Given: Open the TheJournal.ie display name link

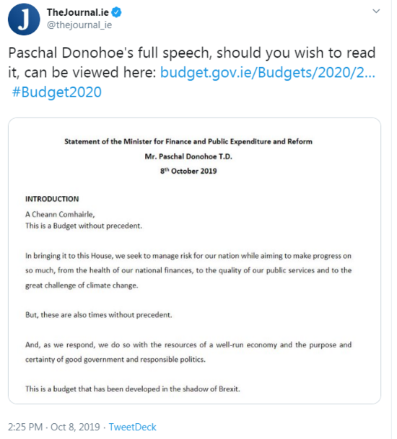Looking at the screenshot, I should point(78,12).
